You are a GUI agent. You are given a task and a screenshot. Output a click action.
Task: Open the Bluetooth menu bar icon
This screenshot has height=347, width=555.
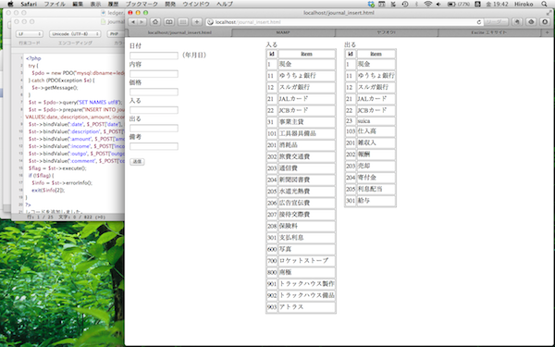click(x=416, y=5)
